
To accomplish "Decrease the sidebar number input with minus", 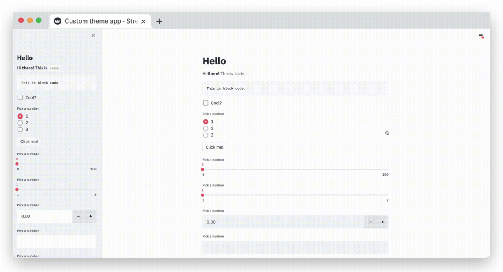I will tap(79, 216).
